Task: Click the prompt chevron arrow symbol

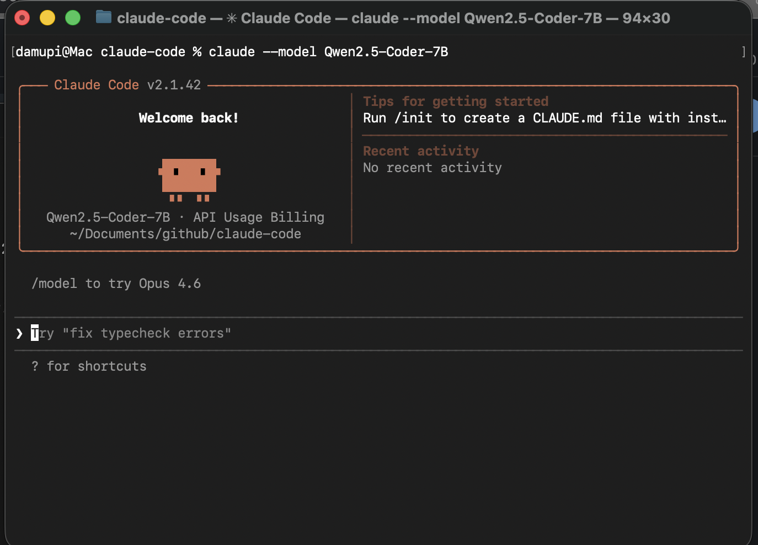Action: pyautogui.click(x=19, y=333)
